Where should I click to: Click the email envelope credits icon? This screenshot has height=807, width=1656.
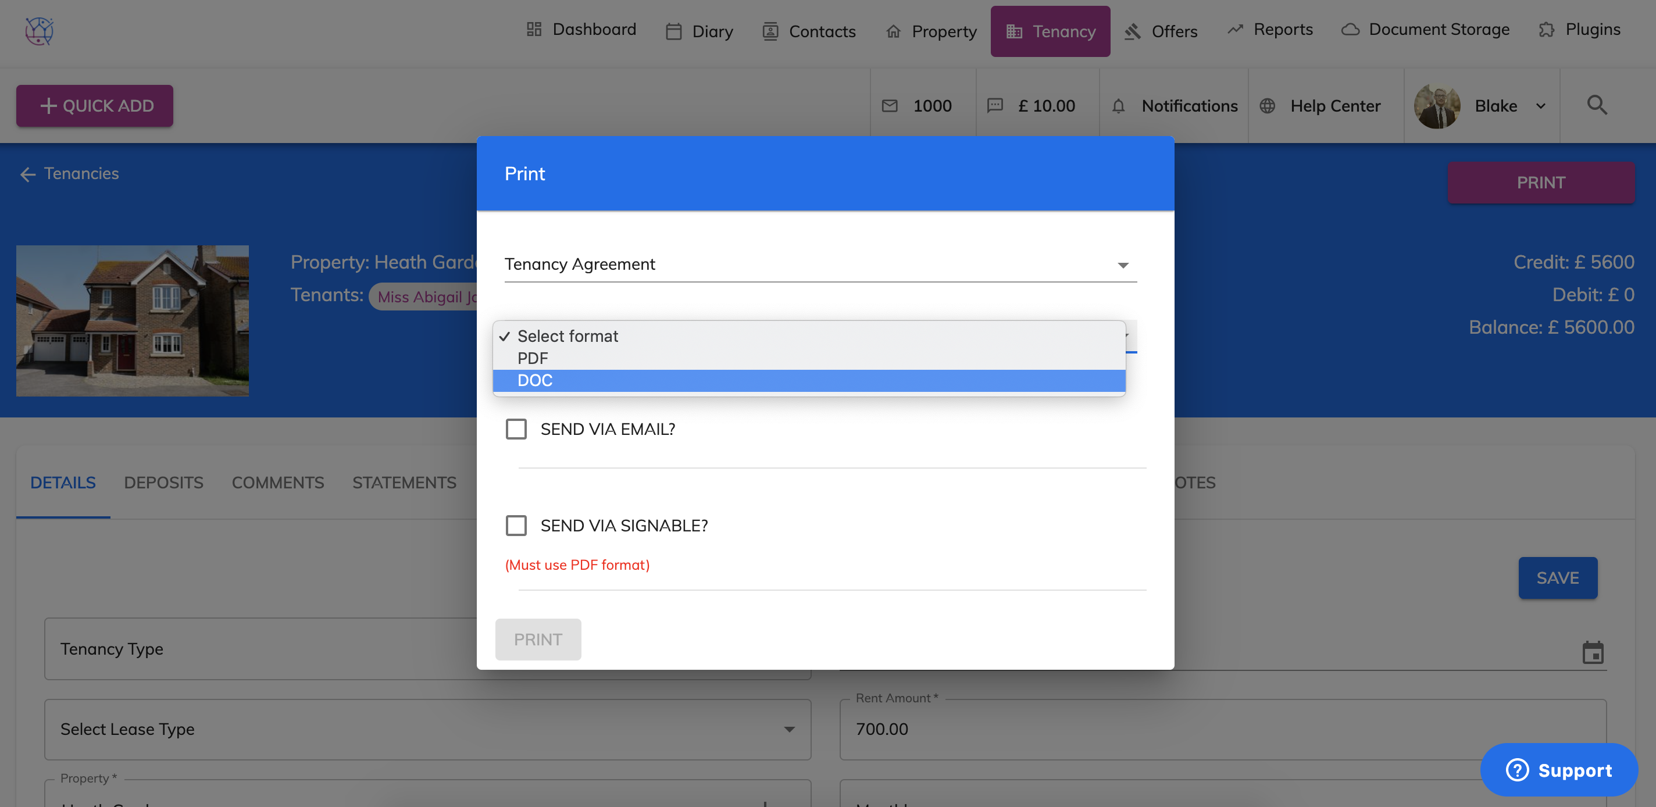click(x=889, y=106)
